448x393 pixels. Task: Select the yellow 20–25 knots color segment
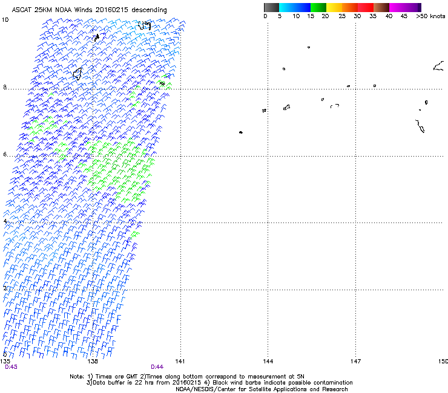[334, 7]
